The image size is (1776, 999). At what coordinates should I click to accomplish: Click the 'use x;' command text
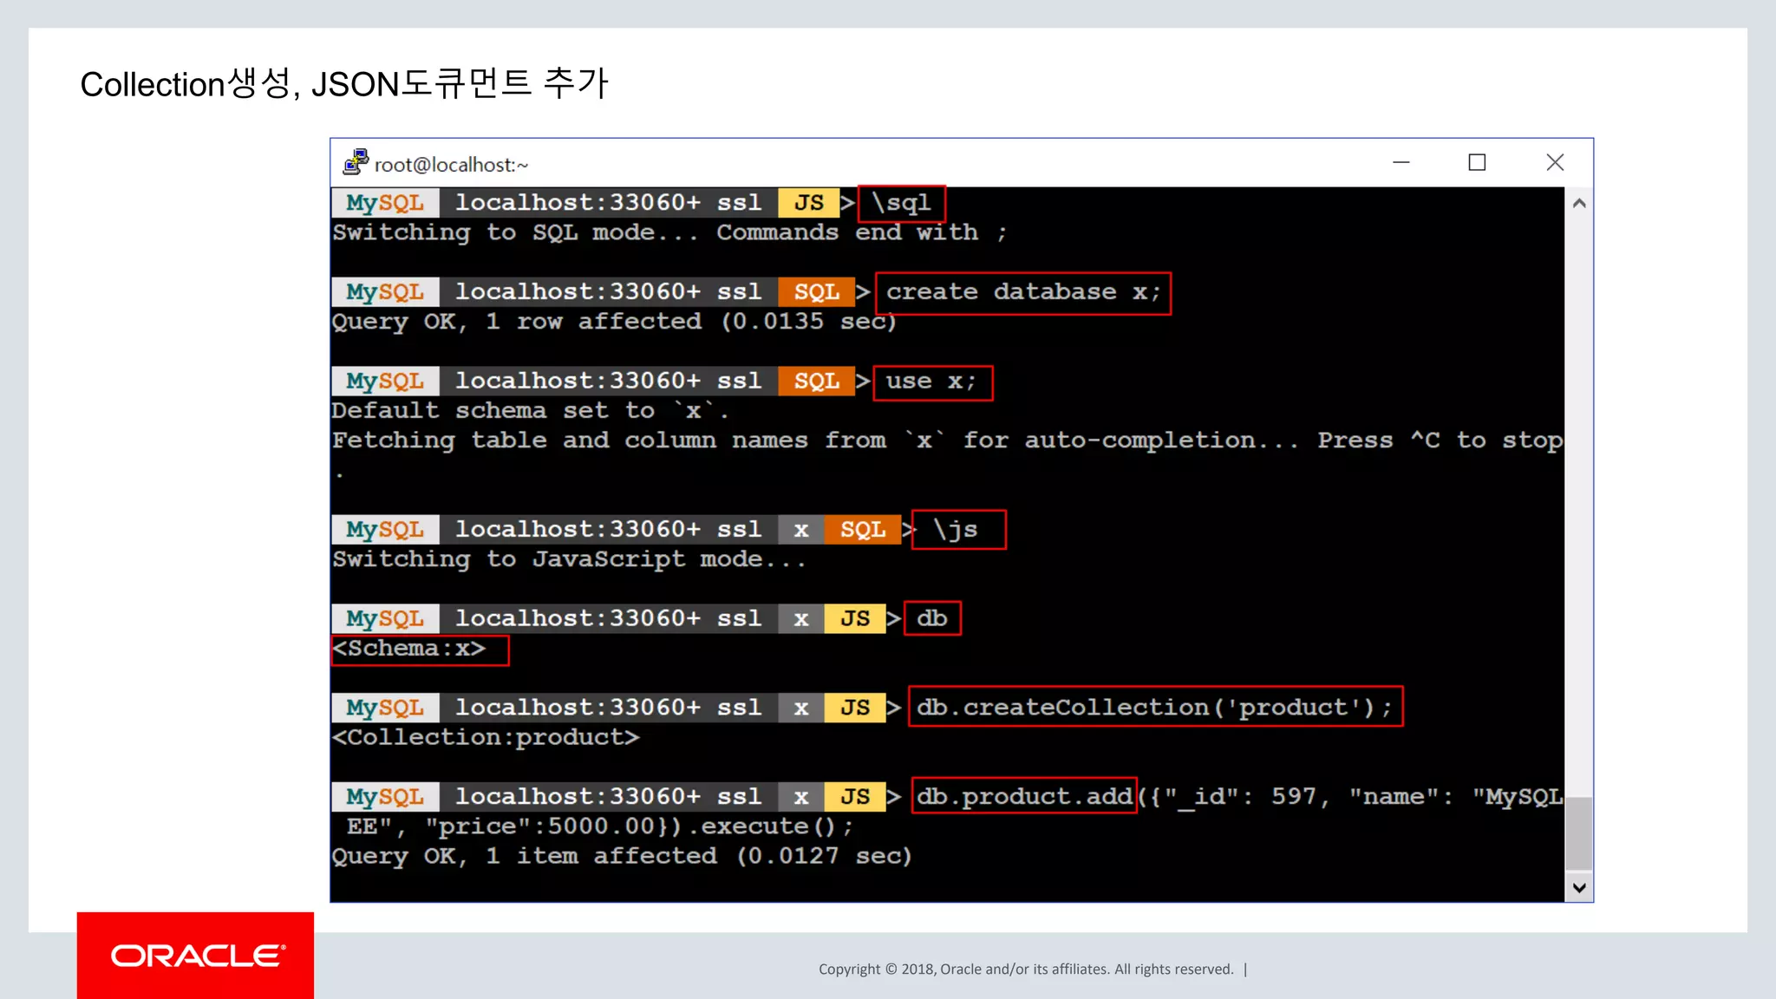pyautogui.click(x=932, y=382)
